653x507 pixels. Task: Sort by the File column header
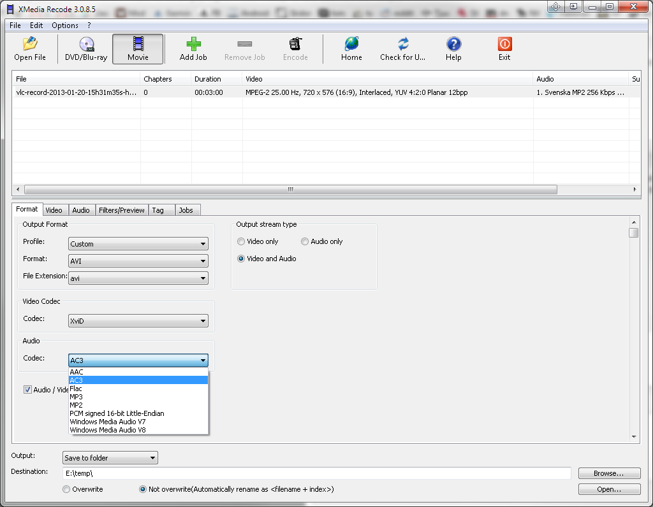[77, 79]
